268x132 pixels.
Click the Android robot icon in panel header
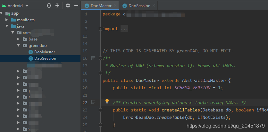pyautogui.click(x=4, y=6)
